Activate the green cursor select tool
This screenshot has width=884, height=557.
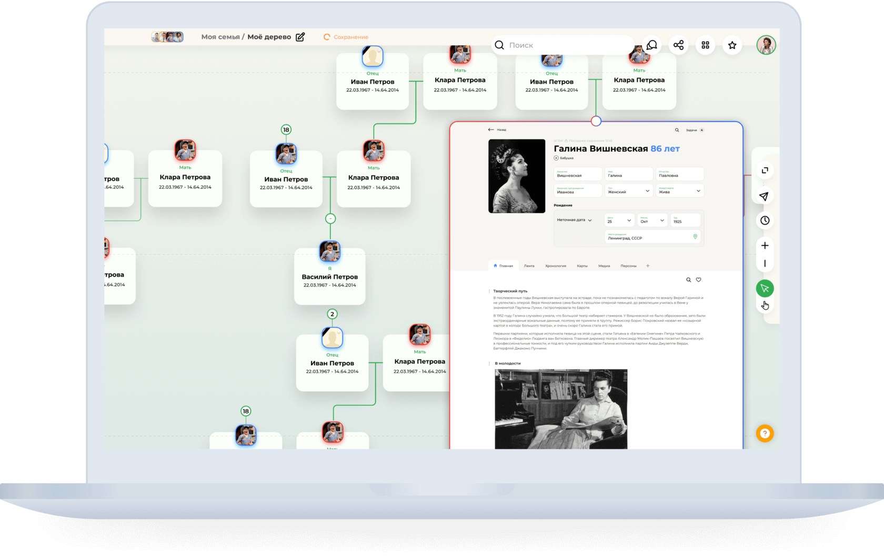(x=765, y=288)
